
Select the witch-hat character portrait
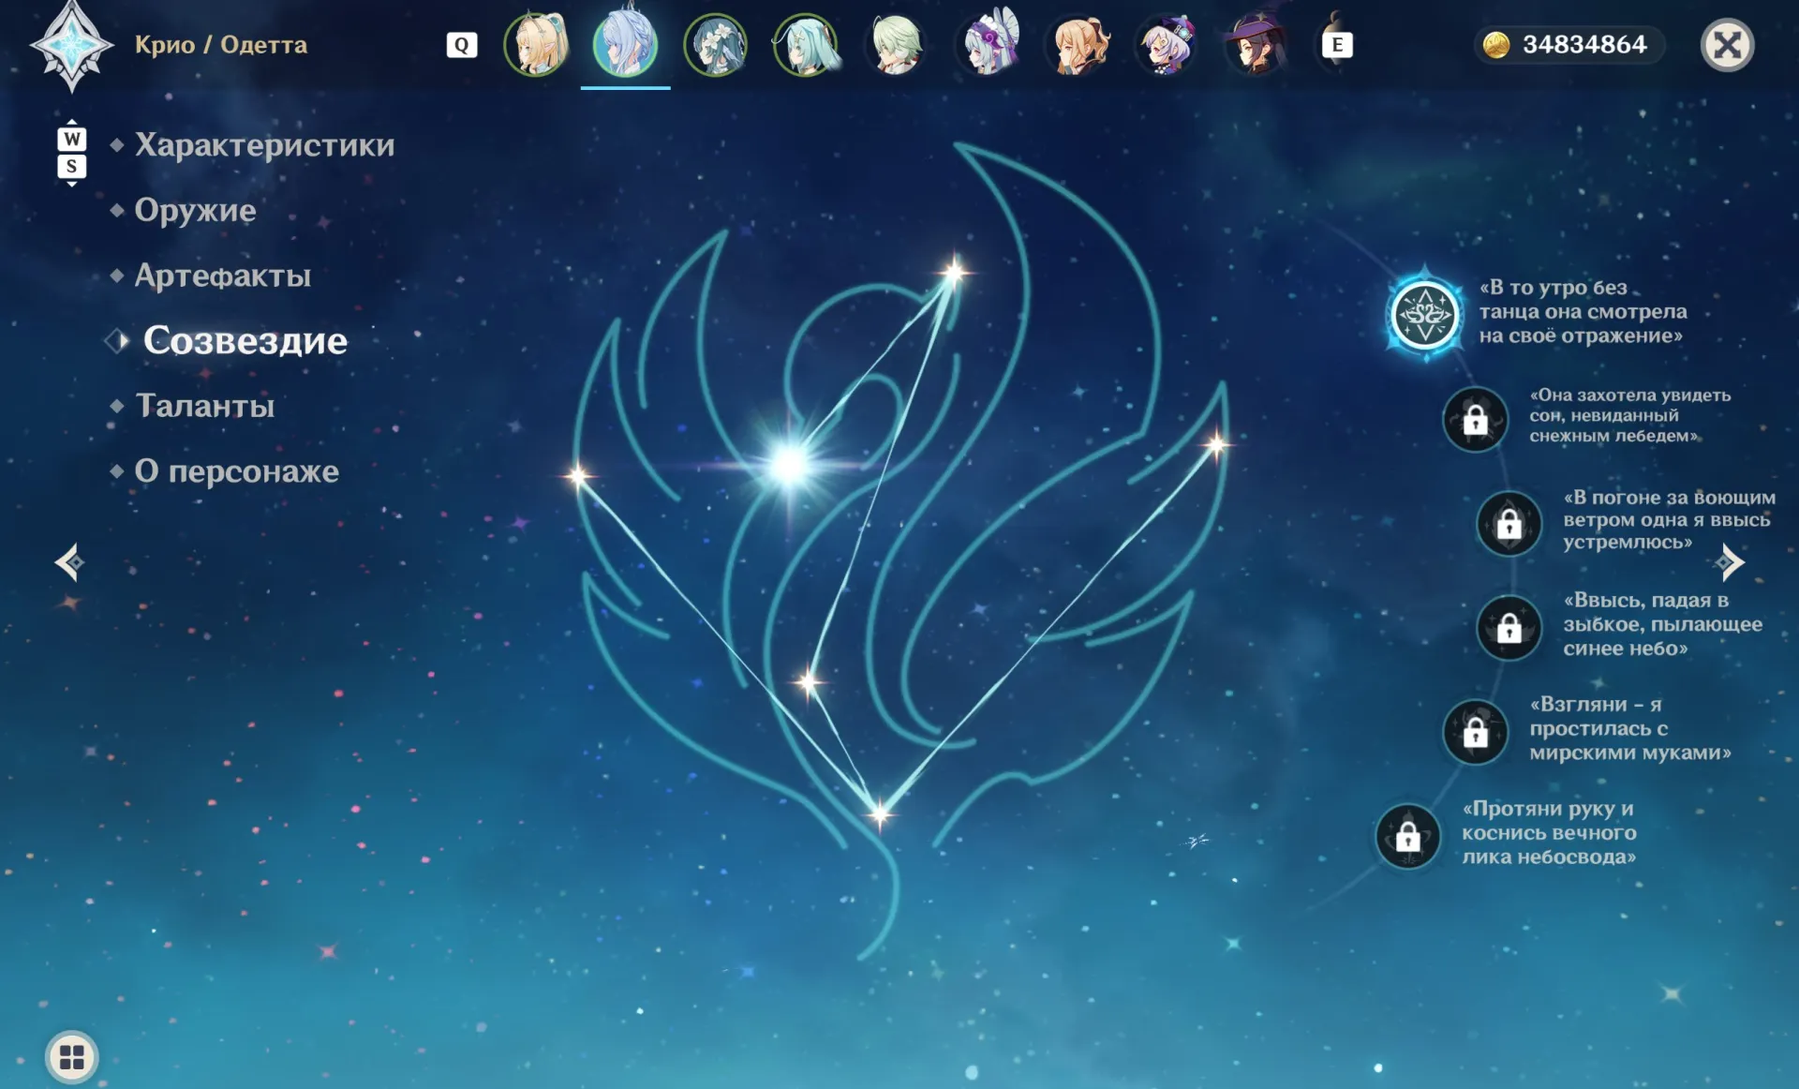point(1256,44)
